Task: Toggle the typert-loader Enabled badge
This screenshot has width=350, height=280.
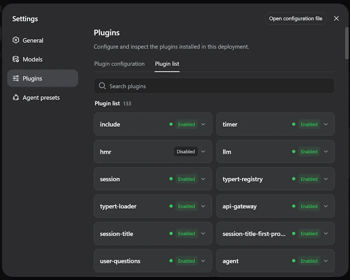Action: [187, 206]
